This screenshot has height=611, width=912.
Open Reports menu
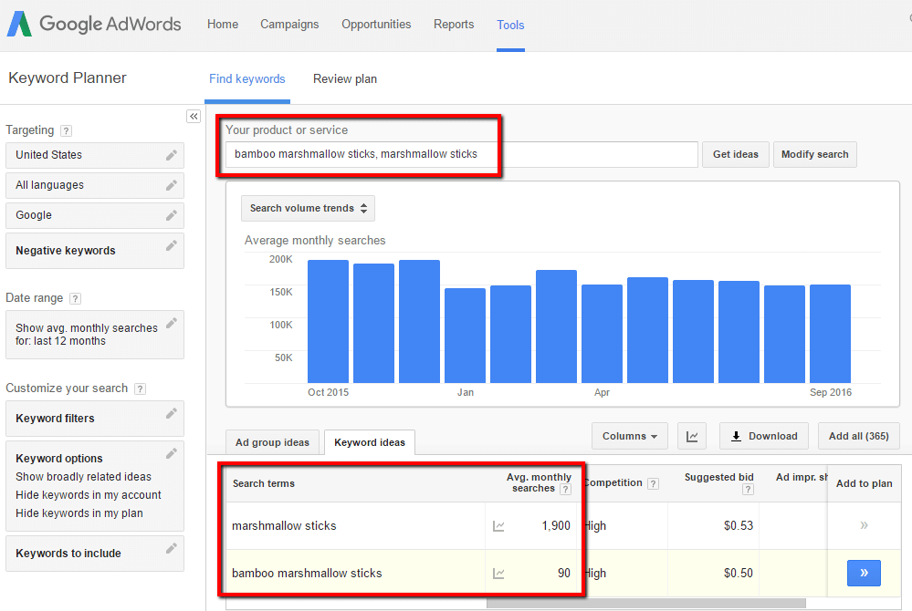point(454,25)
